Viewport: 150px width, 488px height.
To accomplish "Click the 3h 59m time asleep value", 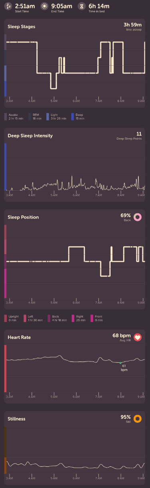I will (x=133, y=25).
